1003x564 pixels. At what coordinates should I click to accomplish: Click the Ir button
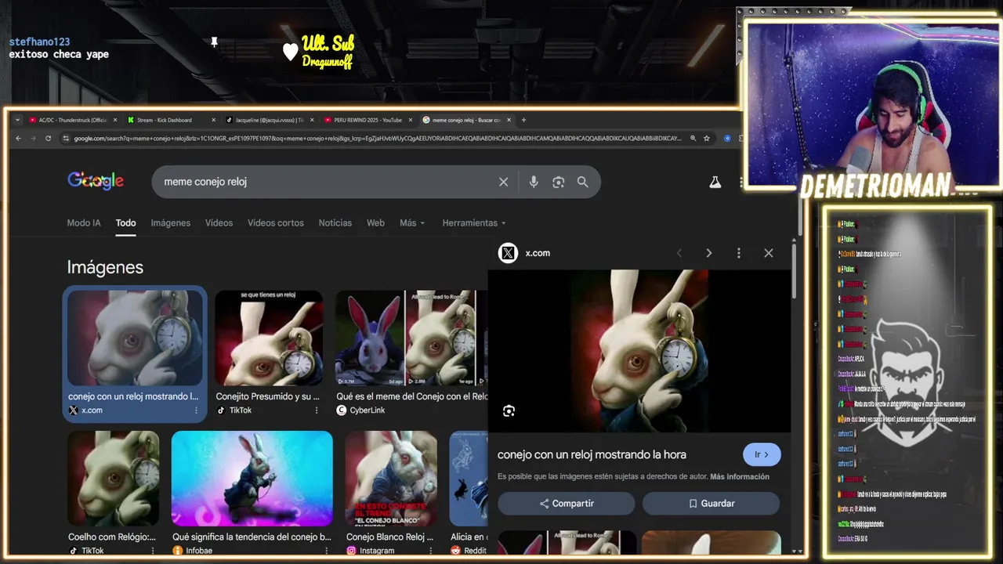point(762,454)
